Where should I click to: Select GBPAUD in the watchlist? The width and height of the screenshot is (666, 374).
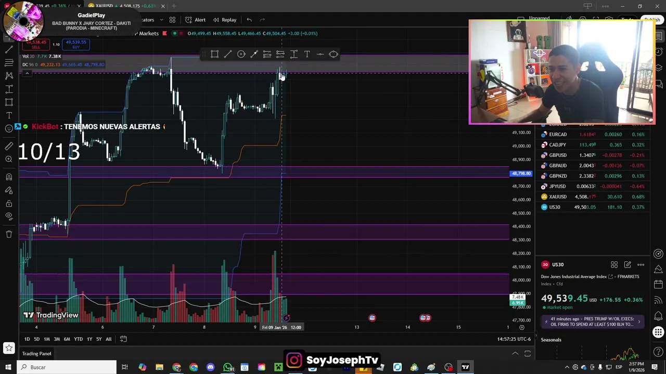[594, 166]
